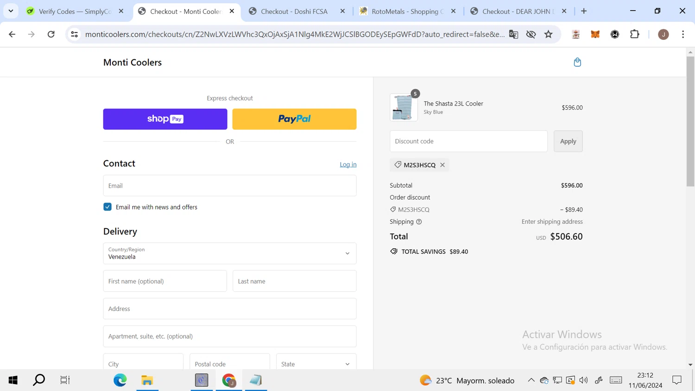Open Windows Start menu
Image resolution: width=695 pixels, height=391 pixels.
pos(13,380)
